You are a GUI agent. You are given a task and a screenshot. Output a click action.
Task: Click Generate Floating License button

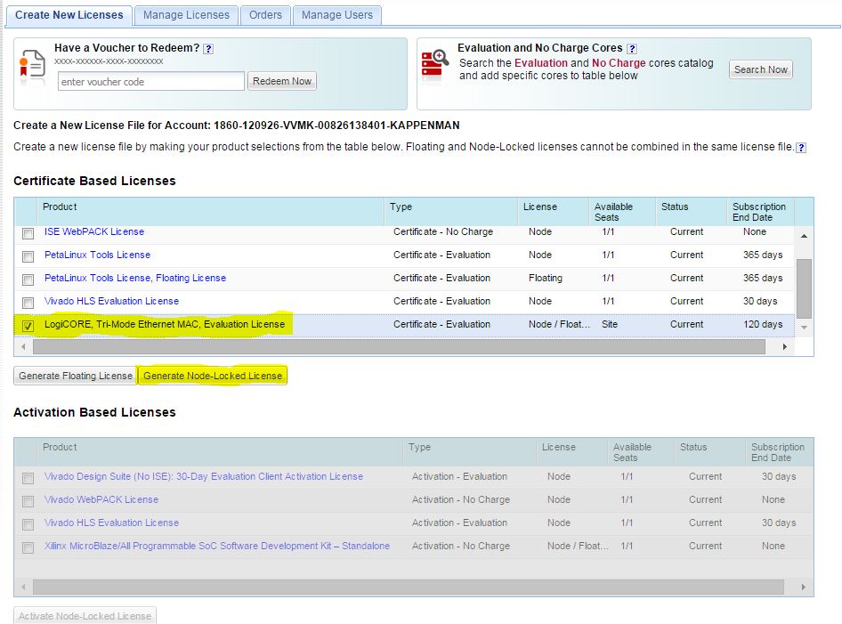[75, 376]
